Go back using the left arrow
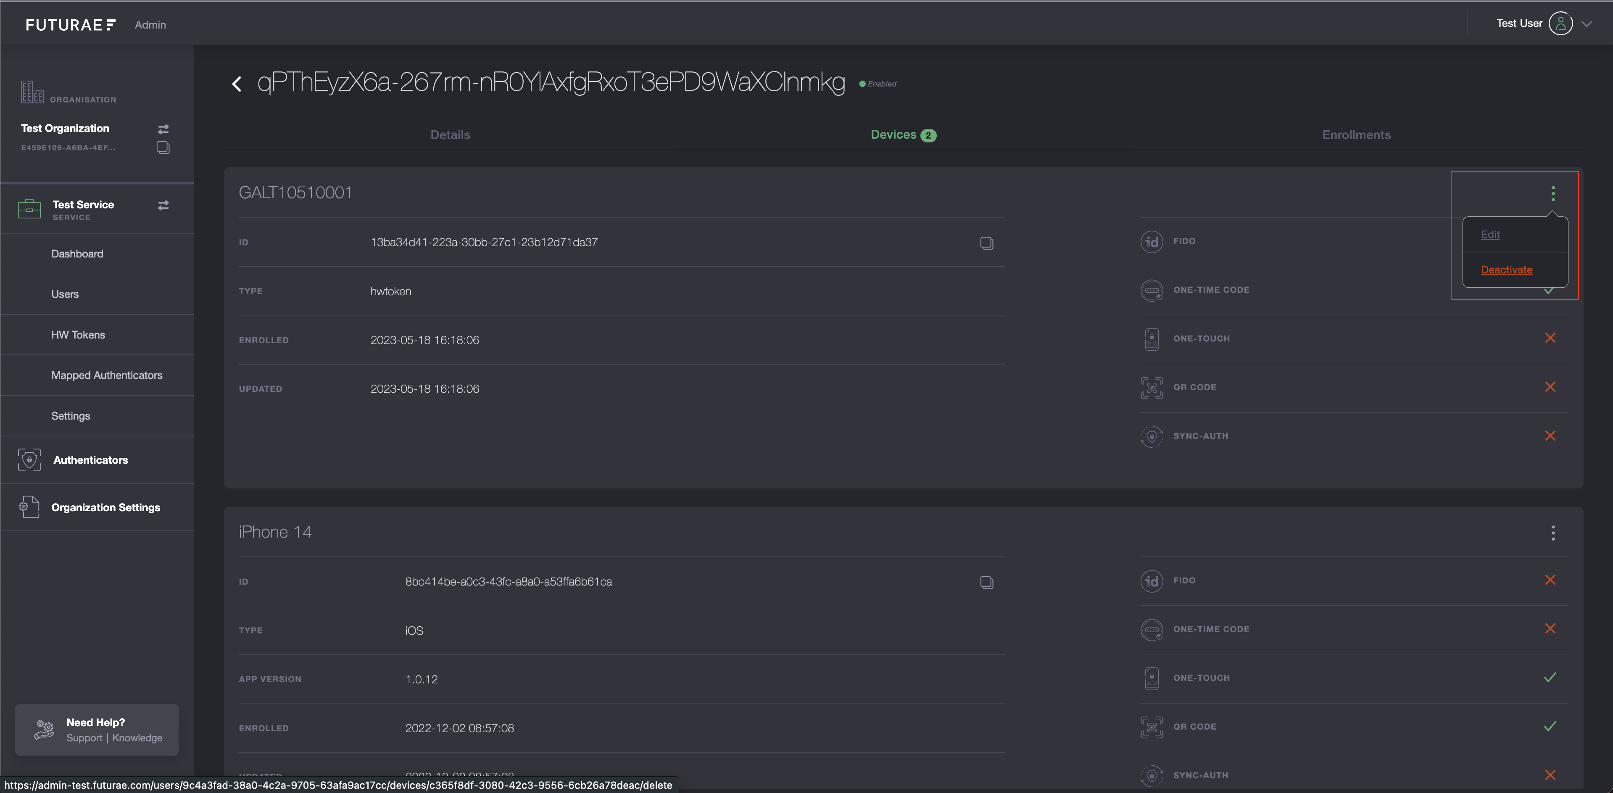The width and height of the screenshot is (1613, 793). point(237,84)
